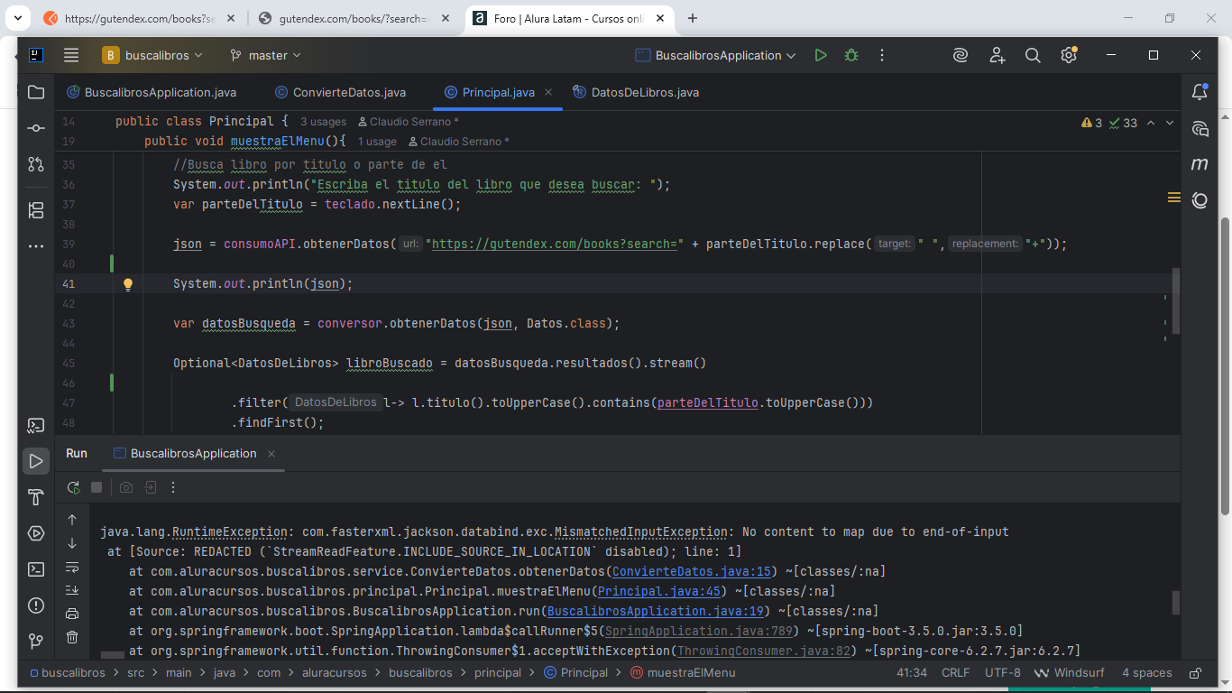Switch to ConvierteDatos.java editor tab

341,92
